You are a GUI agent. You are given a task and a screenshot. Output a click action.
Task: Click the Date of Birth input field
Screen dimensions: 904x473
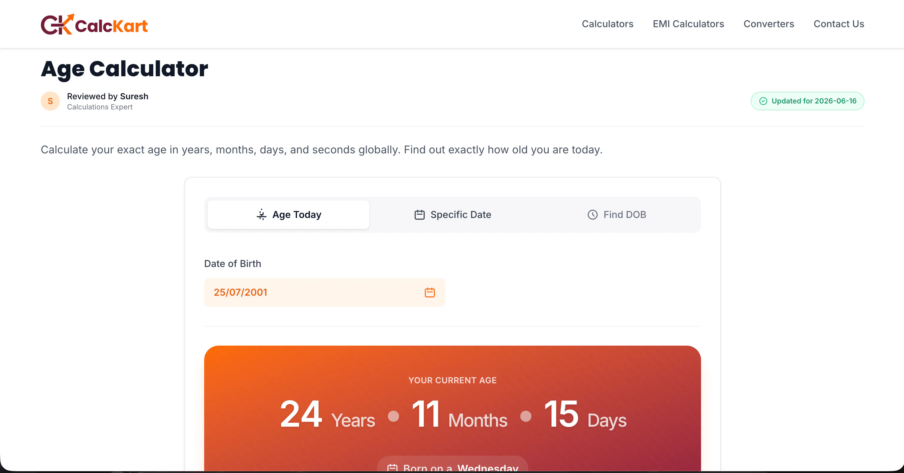(324, 292)
